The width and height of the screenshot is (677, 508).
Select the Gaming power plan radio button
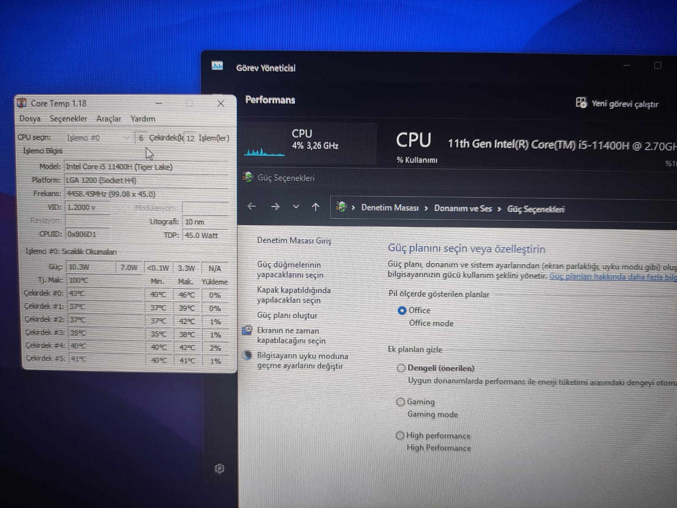[400, 402]
